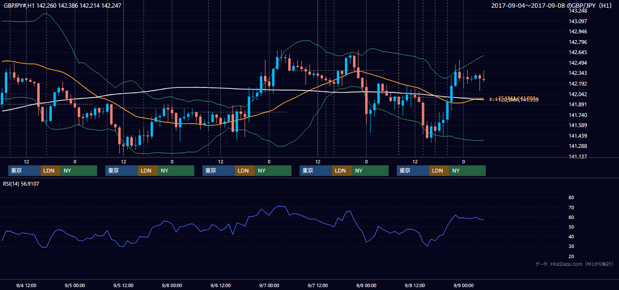Click the RSI(14) 56.9107 indicator label
The height and width of the screenshot is (290, 619).
coord(21,184)
